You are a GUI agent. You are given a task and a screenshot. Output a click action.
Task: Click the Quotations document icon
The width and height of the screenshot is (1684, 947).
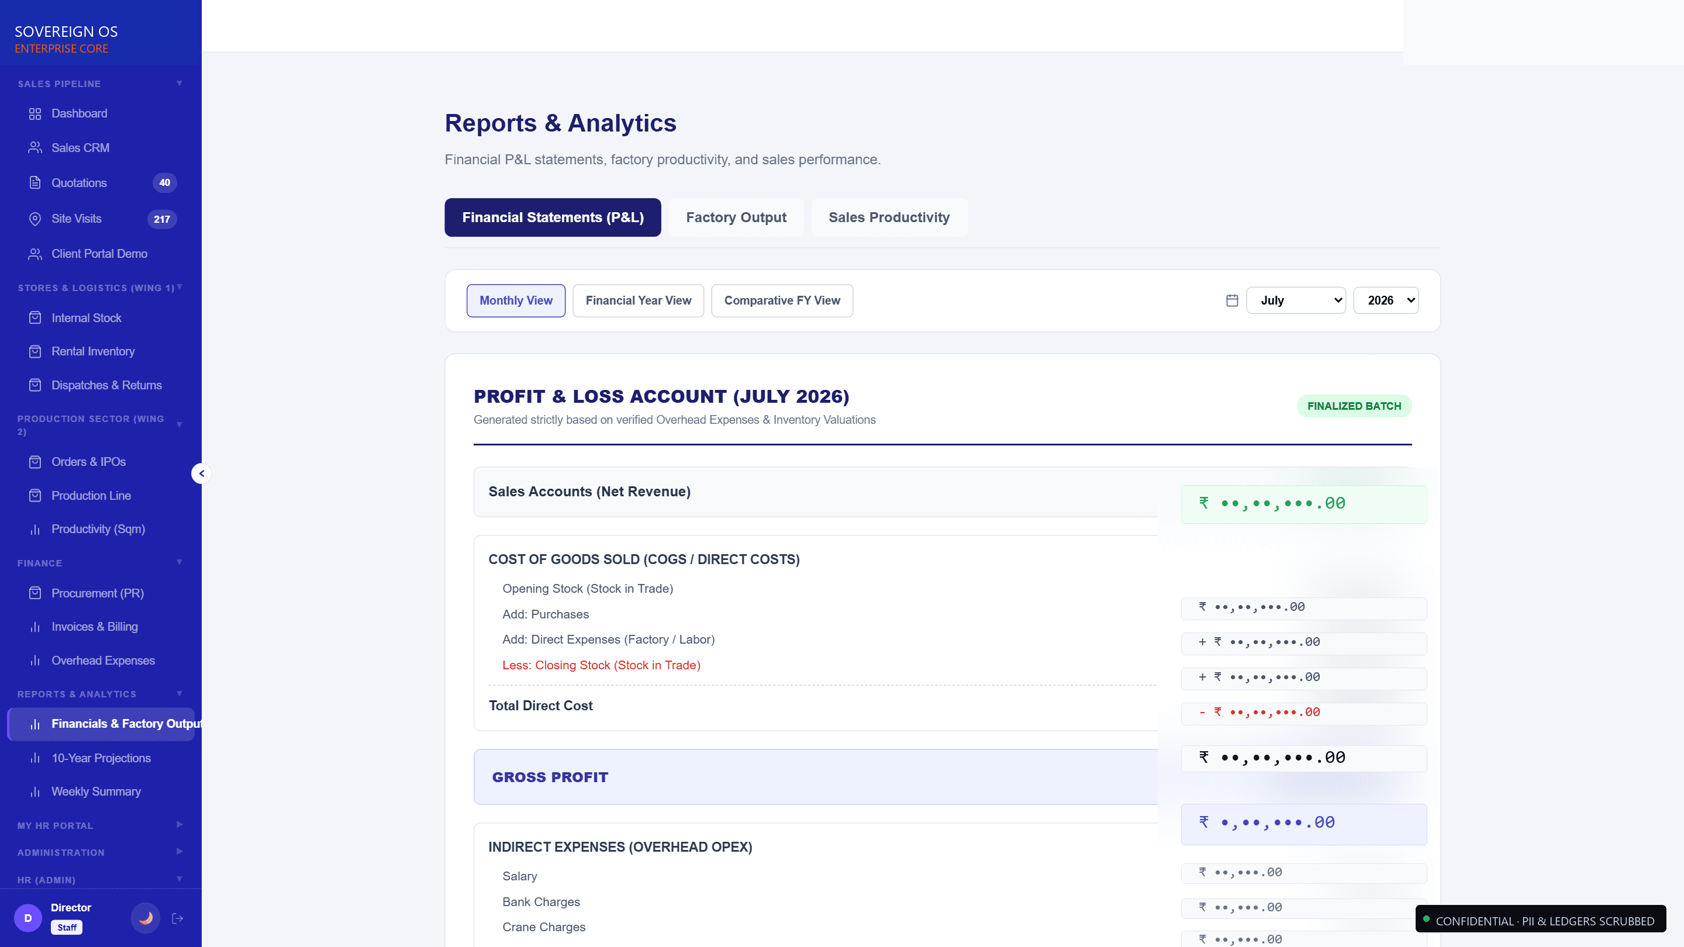(35, 183)
